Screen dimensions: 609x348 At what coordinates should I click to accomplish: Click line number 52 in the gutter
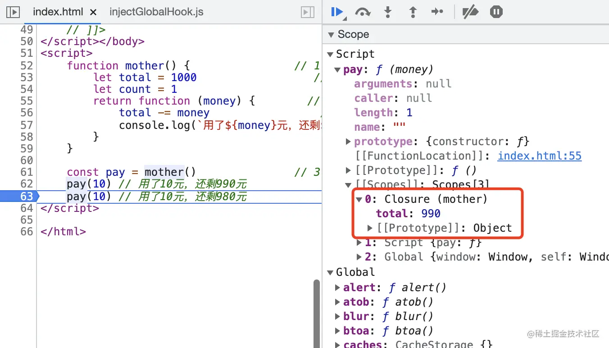27,66
